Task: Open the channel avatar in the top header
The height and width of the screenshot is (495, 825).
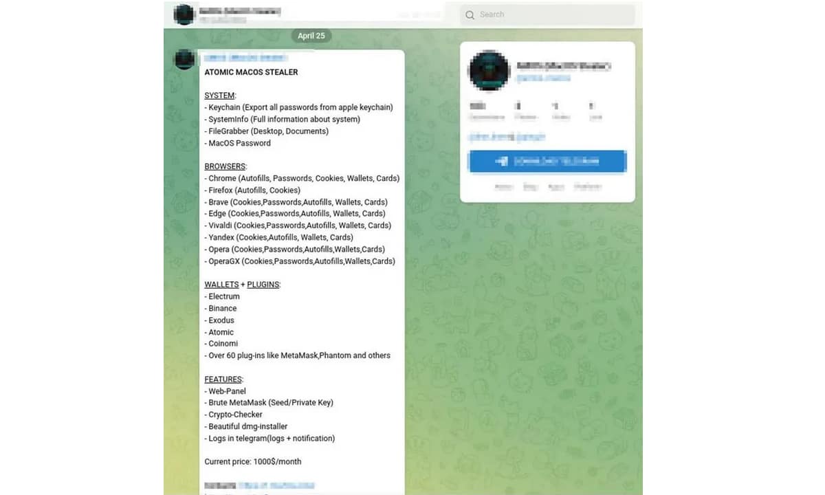Action: coord(184,14)
